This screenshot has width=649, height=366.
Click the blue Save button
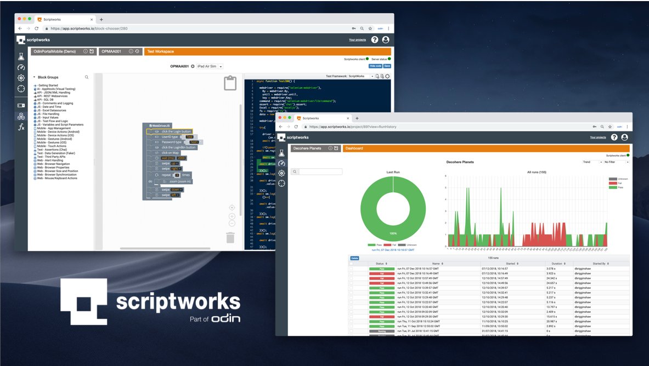(x=387, y=66)
